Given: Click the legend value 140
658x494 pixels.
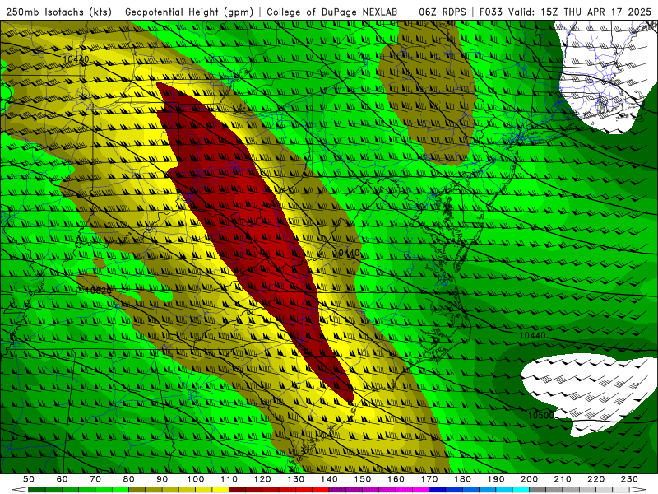Looking at the screenshot, I should 330,479.
